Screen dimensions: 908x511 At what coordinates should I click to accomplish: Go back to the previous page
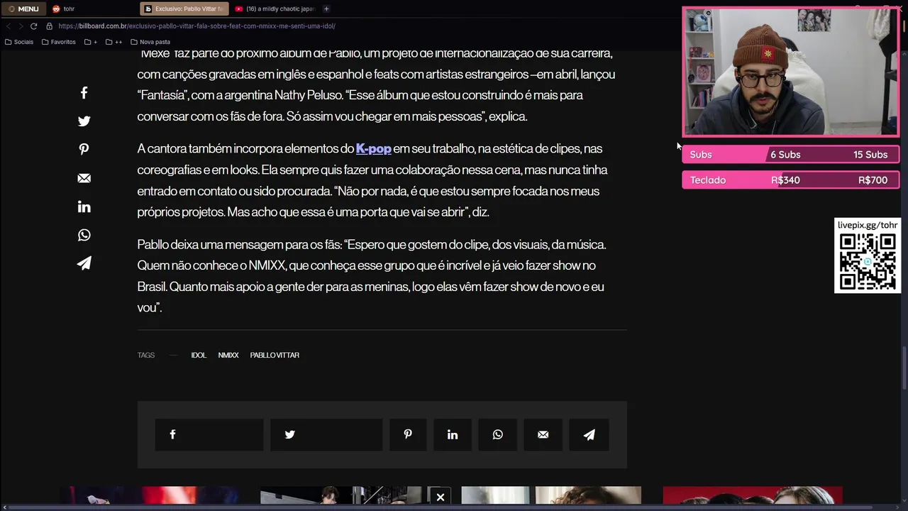click(8, 26)
